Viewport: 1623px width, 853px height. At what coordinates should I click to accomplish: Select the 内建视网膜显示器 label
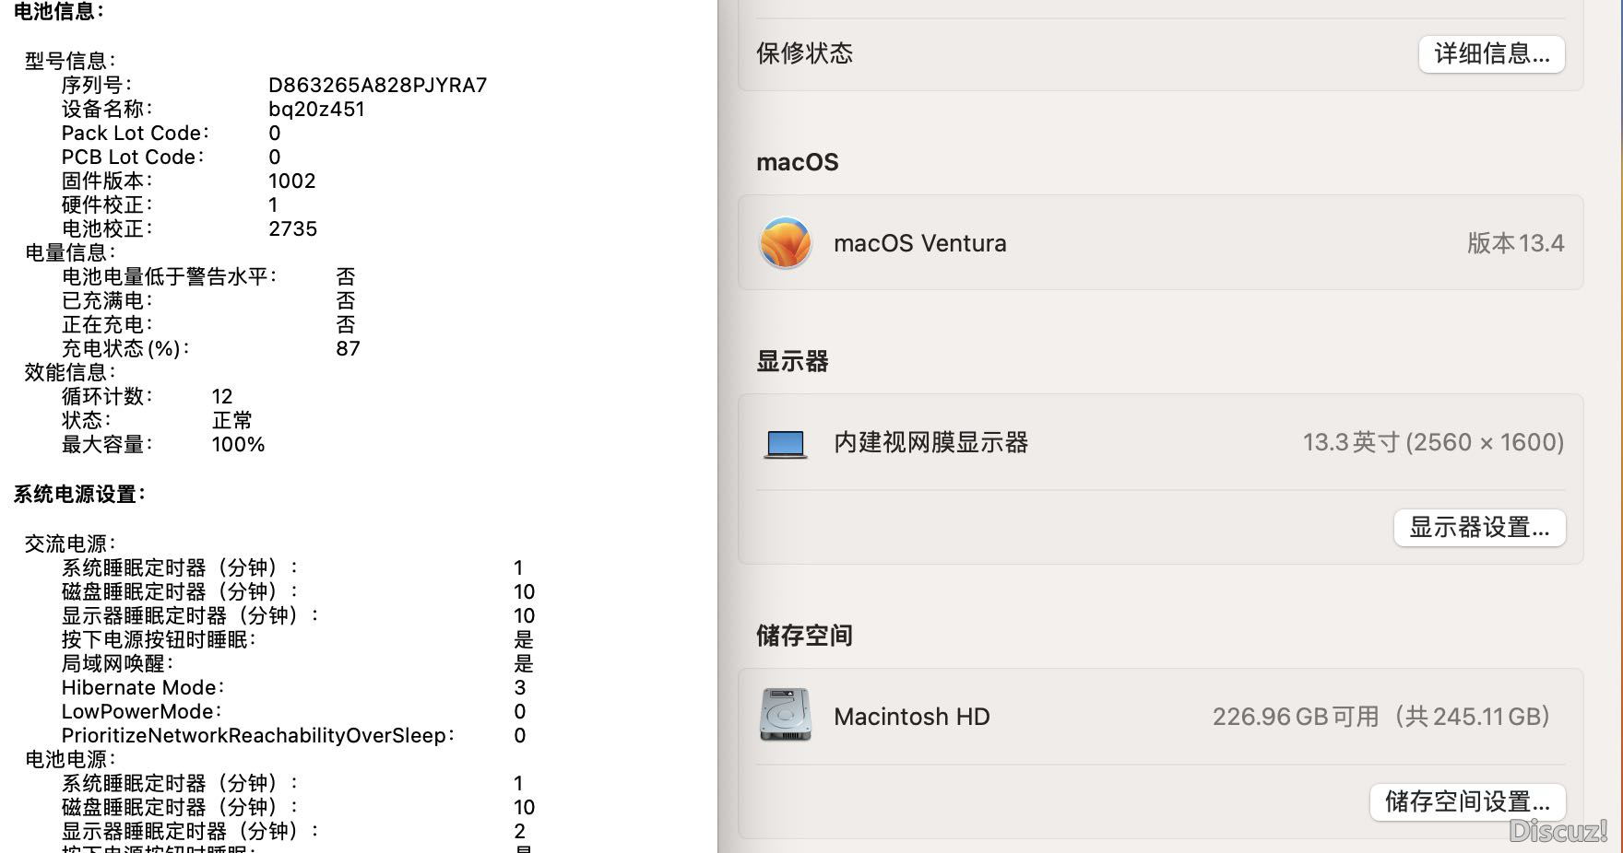[x=930, y=442]
